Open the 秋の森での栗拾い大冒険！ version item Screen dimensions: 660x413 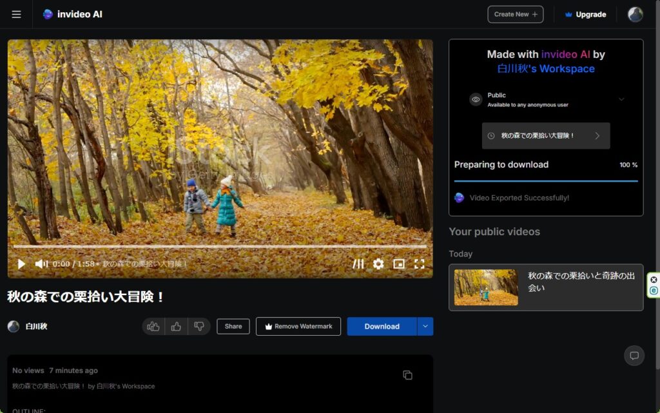point(545,136)
